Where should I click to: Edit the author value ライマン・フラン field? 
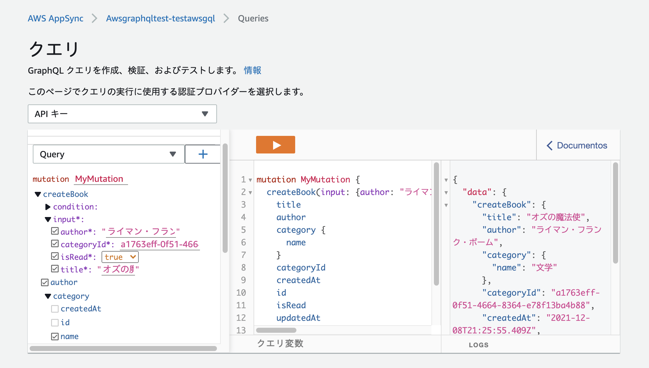point(141,232)
